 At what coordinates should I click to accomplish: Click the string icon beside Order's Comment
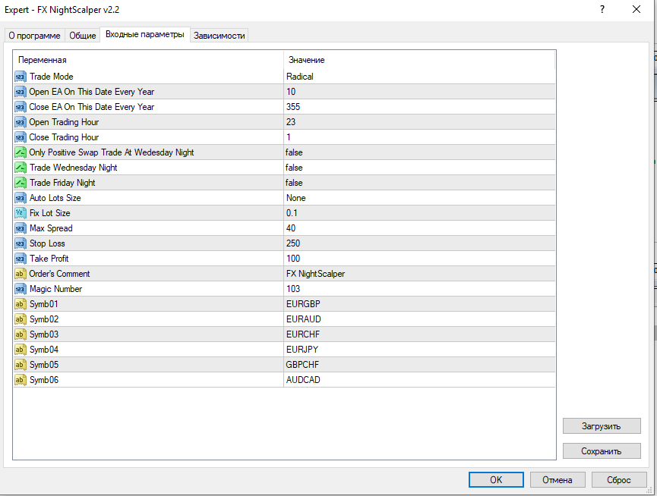coord(20,274)
